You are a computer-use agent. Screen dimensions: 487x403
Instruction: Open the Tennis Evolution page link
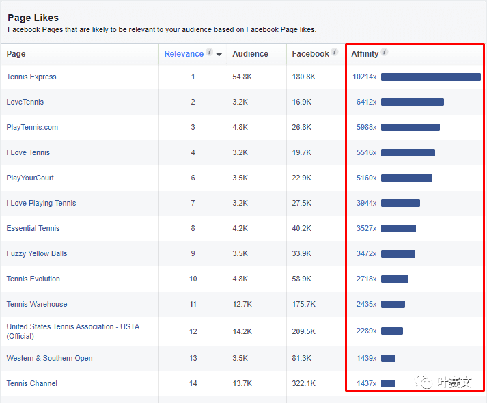tap(33, 279)
